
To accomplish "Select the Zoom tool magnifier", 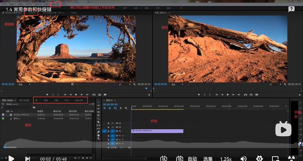I will point(98,138).
